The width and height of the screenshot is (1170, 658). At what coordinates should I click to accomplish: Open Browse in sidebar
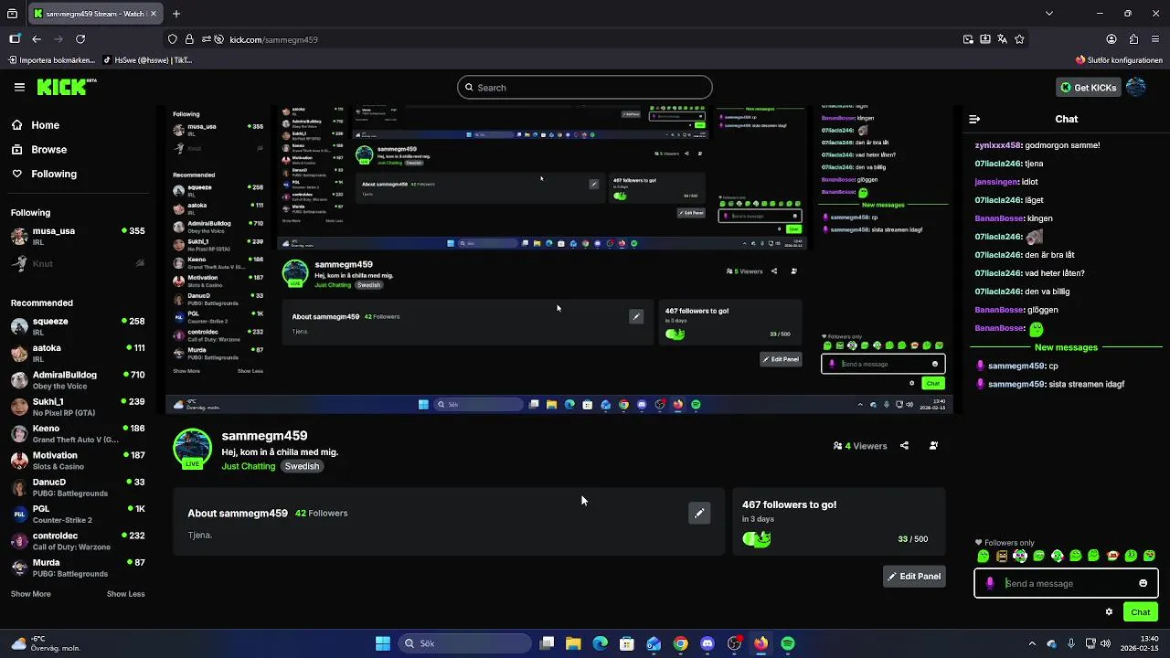[x=39, y=150]
